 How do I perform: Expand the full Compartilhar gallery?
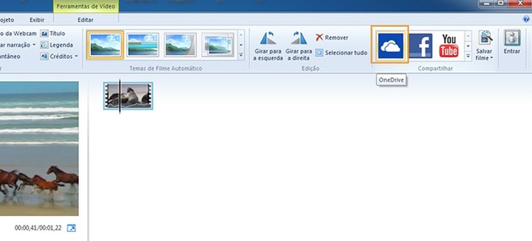pos(468,56)
